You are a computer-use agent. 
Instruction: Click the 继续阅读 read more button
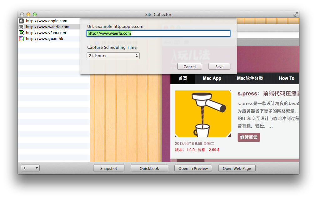pyautogui.click(x=249, y=137)
